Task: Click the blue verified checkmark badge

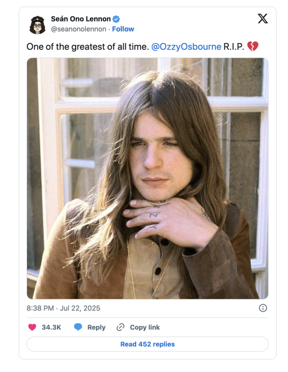Action: point(116,19)
